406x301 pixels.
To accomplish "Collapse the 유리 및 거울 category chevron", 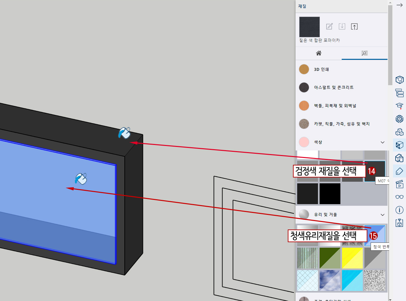I will point(383,215).
